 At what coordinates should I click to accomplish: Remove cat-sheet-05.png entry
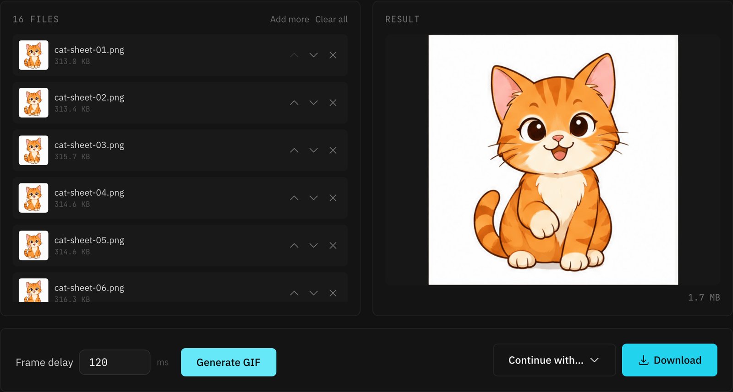[x=333, y=245]
